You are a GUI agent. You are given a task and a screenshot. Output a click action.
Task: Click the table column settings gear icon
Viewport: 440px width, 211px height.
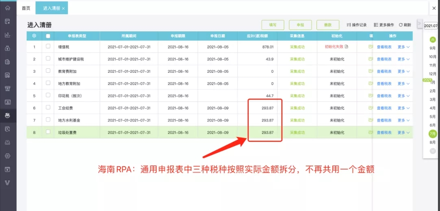34,36
